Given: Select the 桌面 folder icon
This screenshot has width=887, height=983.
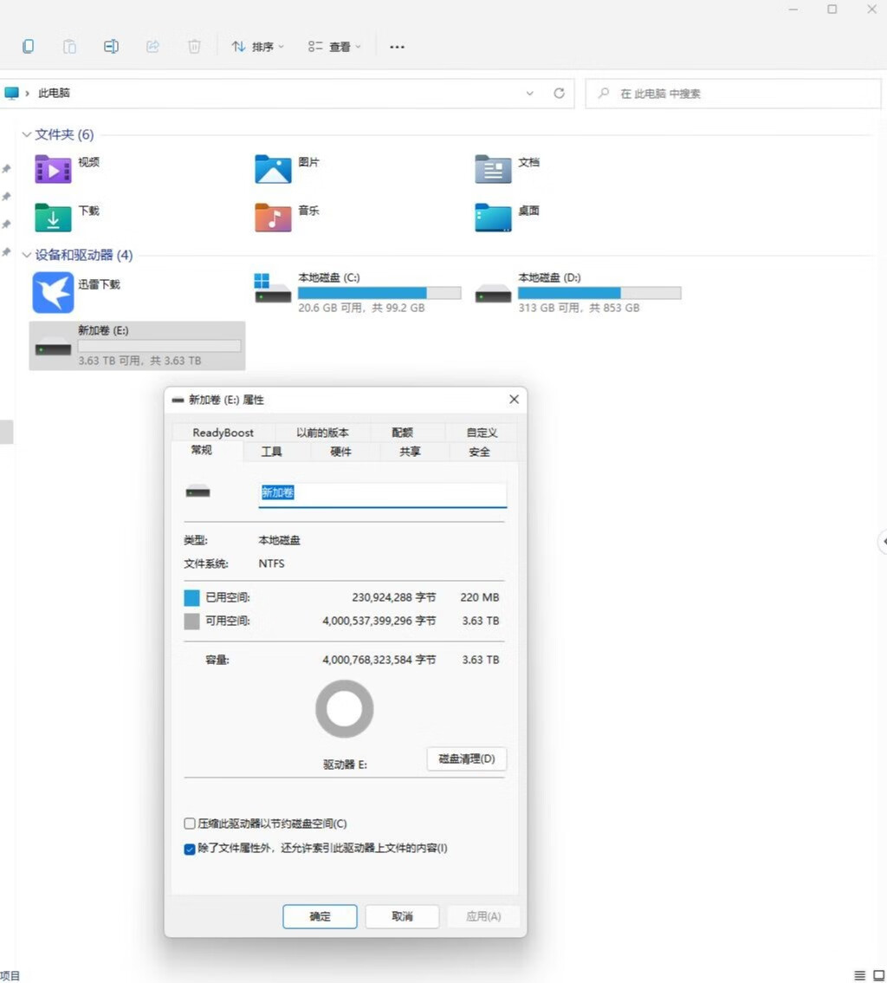Looking at the screenshot, I should (493, 218).
